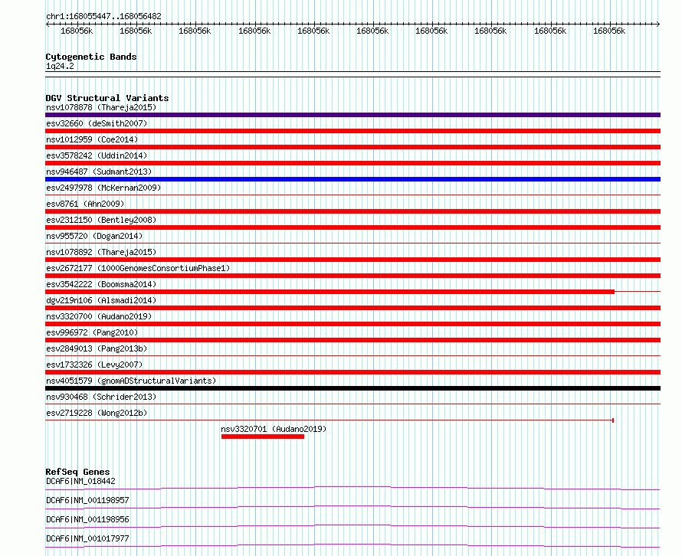Click the esv1732326 (Levy2007) label
This screenshot has height=556, width=682.
click(x=94, y=365)
